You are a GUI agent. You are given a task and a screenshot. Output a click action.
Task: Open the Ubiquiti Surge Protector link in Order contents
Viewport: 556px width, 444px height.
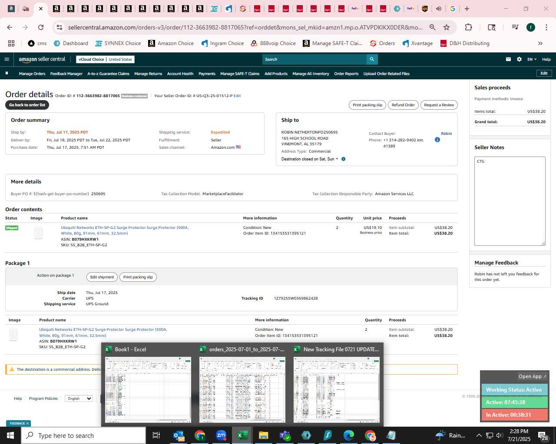coord(125,230)
